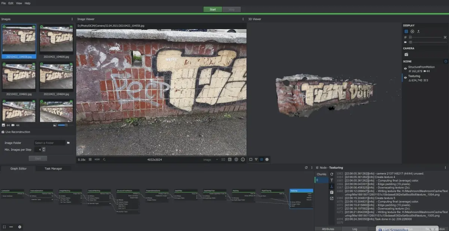449x231 pixels.
Task: Select the Texturing entry in the scene list
Action: pyautogui.click(x=425, y=78)
